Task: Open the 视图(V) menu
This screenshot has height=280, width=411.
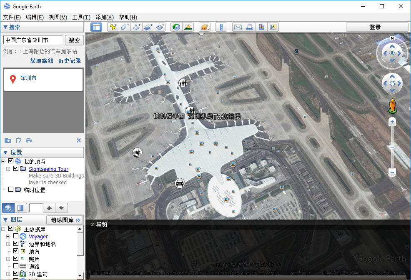Action: [58, 17]
